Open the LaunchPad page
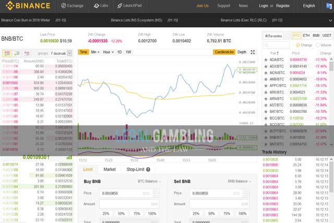The image size is (334, 223). (x=129, y=6)
